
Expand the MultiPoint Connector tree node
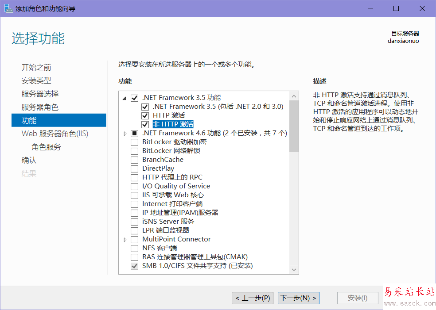click(125, 240)
